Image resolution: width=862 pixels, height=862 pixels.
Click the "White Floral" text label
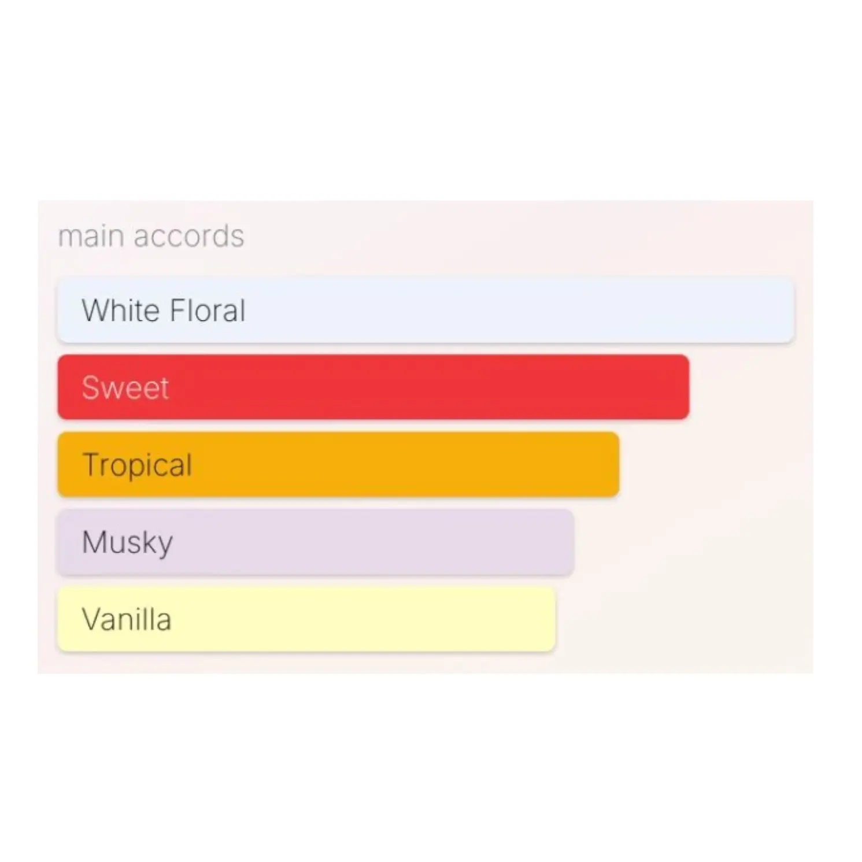coord(164,310)
